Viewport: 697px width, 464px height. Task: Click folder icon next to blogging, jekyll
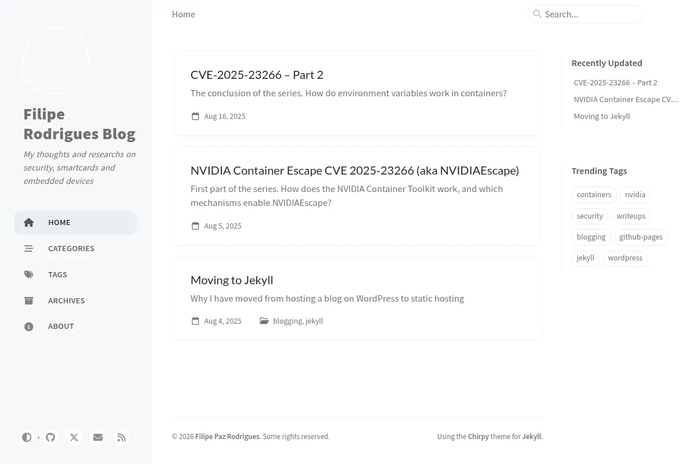coord(264,321)
